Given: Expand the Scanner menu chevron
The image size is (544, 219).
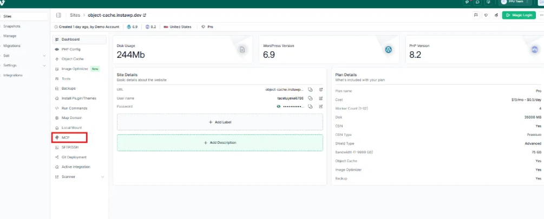Looking at the screenshot, I should point(102,177).
